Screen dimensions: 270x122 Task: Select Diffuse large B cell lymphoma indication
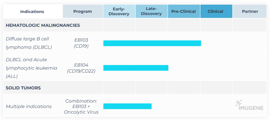pyautogui.click(x=29, y=43)
